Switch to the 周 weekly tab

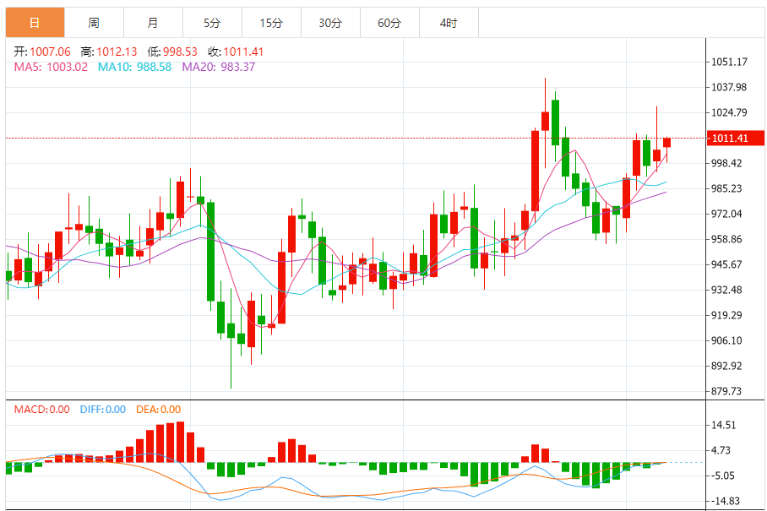[x=94, y=23]
